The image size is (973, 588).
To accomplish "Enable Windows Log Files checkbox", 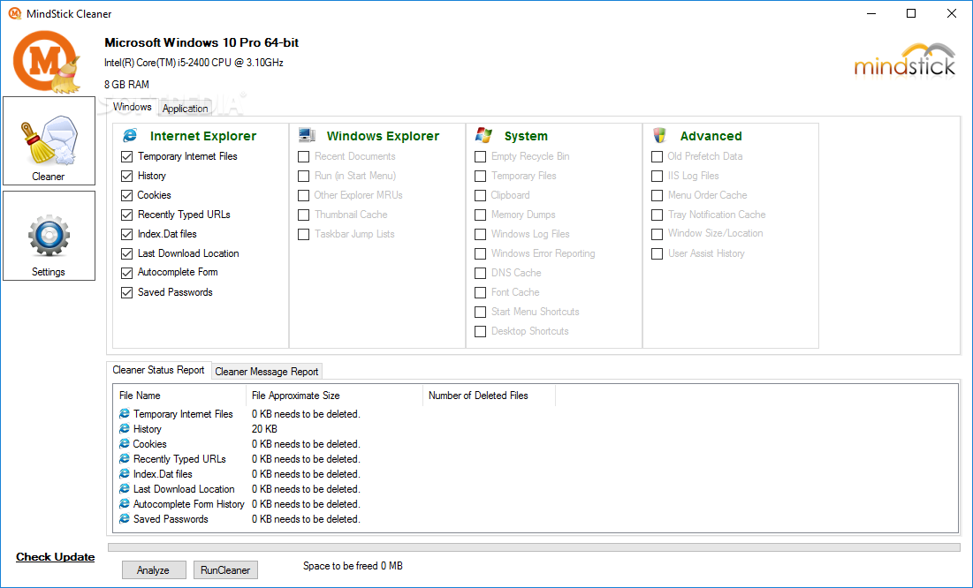I will (x=480, y=235).
